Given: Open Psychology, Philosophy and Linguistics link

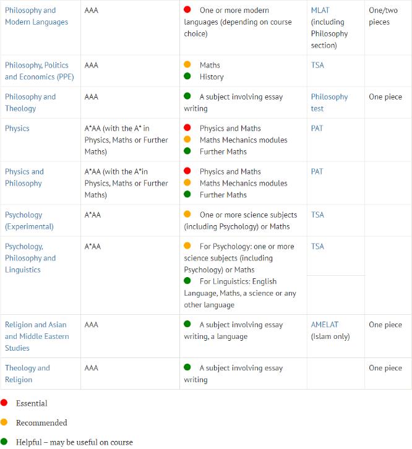Looking at the screenshot, I should tap(30, 258).
